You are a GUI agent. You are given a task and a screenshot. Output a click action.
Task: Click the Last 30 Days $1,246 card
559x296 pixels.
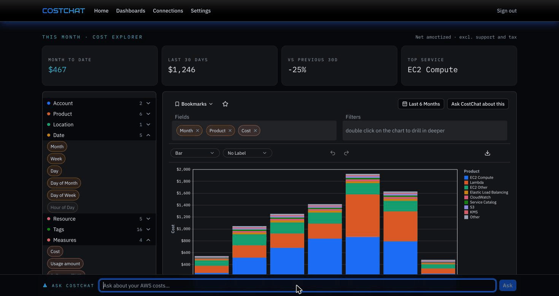point(219,66)
